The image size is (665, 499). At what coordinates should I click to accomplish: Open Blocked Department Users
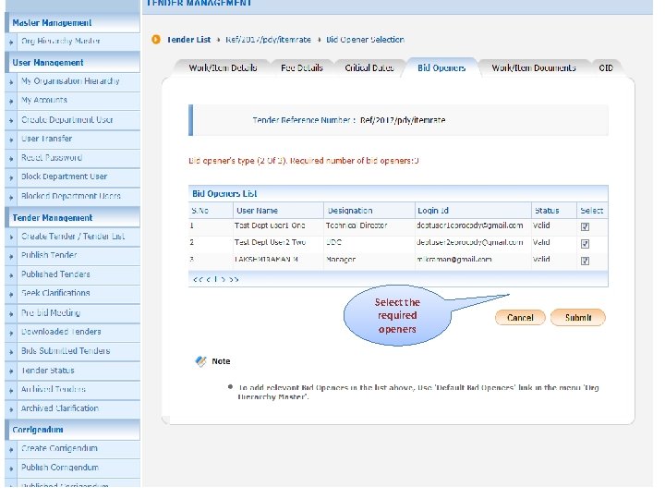coord(71,196)
